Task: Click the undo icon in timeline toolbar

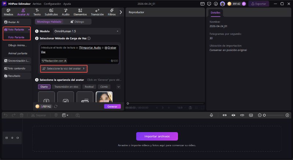Action: tap(6, 115)
